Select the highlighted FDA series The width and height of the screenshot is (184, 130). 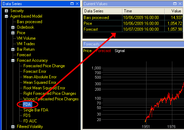[x=27, y=104]
